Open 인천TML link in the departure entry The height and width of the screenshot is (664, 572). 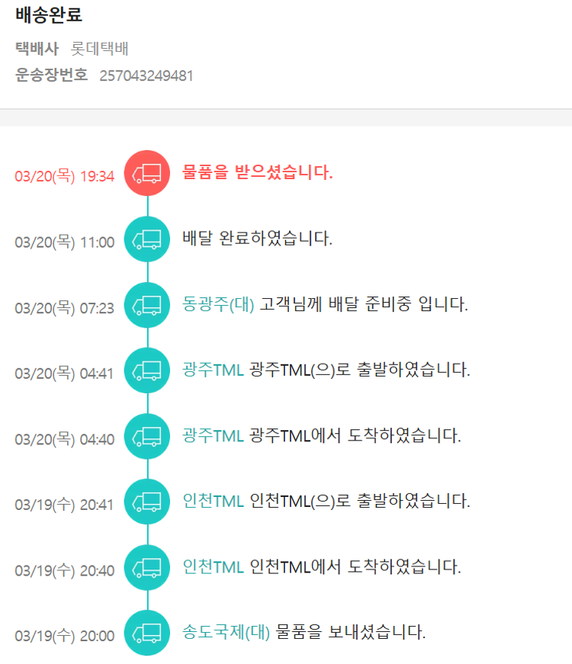213,502
